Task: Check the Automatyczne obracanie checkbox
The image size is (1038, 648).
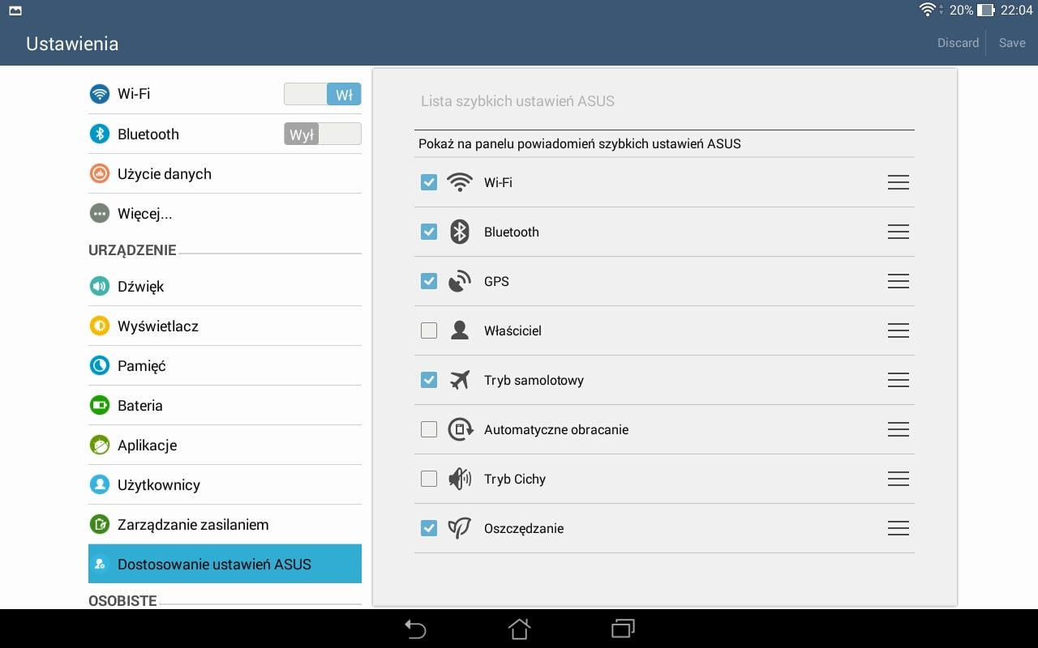Action: [429, 429]
